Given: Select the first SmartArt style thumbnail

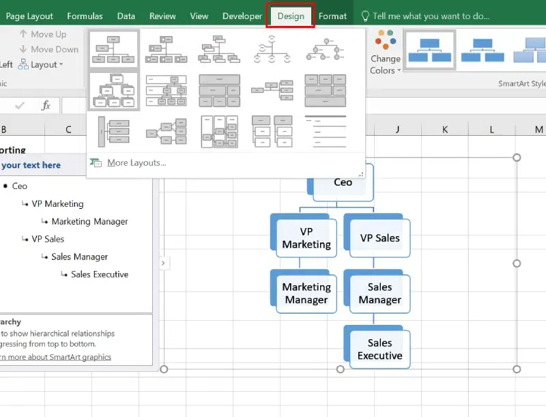Looking at the screenshot, I should (x=430, y=51).
